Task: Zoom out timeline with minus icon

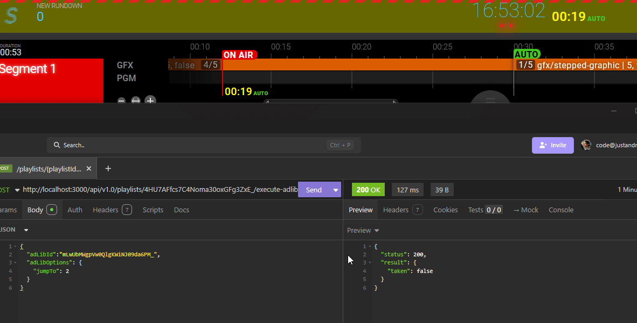Action: coord(122,101)
